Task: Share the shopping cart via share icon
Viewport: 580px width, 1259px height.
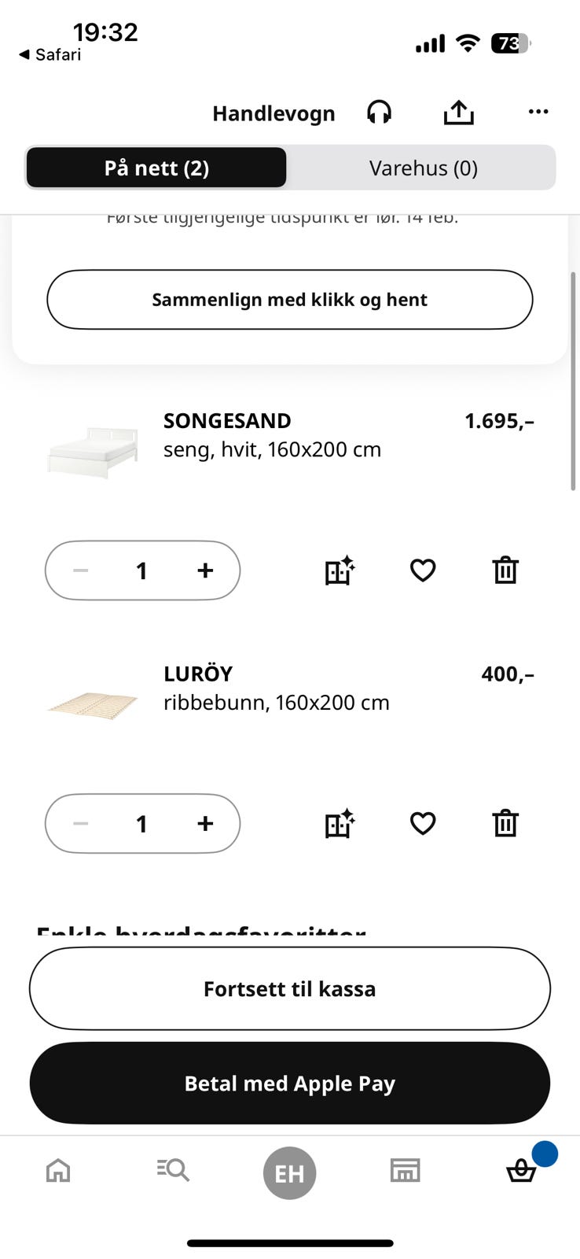Action: 458,113
